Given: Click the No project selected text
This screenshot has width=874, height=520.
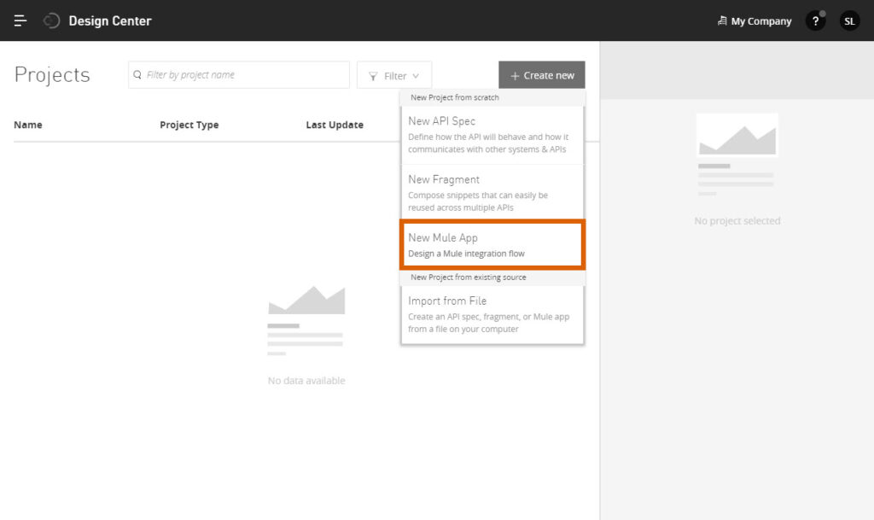Looking at the screenshot, I should (737, 220).
